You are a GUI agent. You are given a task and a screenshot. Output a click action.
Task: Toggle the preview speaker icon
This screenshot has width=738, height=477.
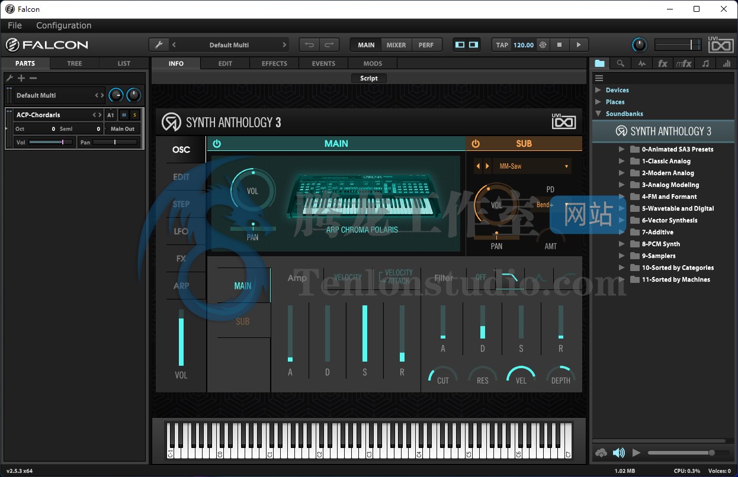click(x=619, y=453)
